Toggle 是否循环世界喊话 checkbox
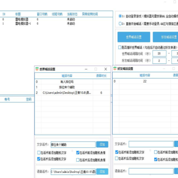178x178 pixels. click(x=120, y=47)
